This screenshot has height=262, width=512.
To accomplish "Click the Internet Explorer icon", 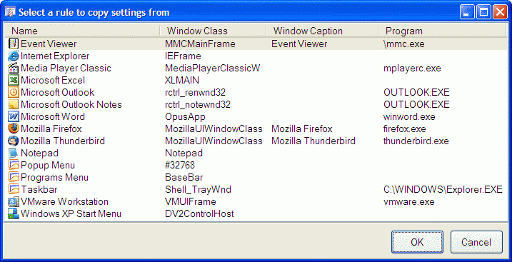I will click(x=14, y=56).
